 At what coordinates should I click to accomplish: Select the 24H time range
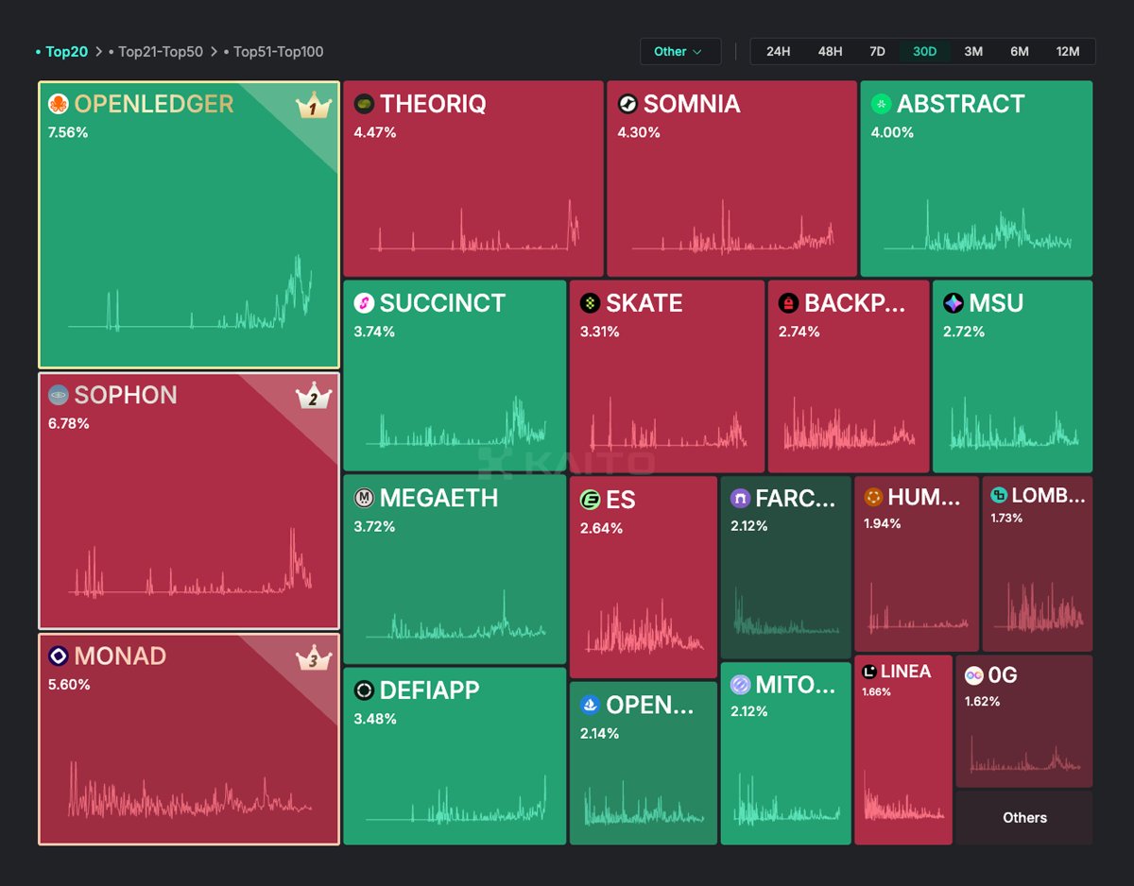(778, 51)
